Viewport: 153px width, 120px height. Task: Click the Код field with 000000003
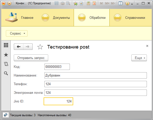pyautogui.click(x=57, y=67)
